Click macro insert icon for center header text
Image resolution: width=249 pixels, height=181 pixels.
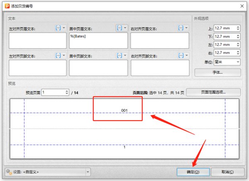pyautogui.click(x=120, y=28)
